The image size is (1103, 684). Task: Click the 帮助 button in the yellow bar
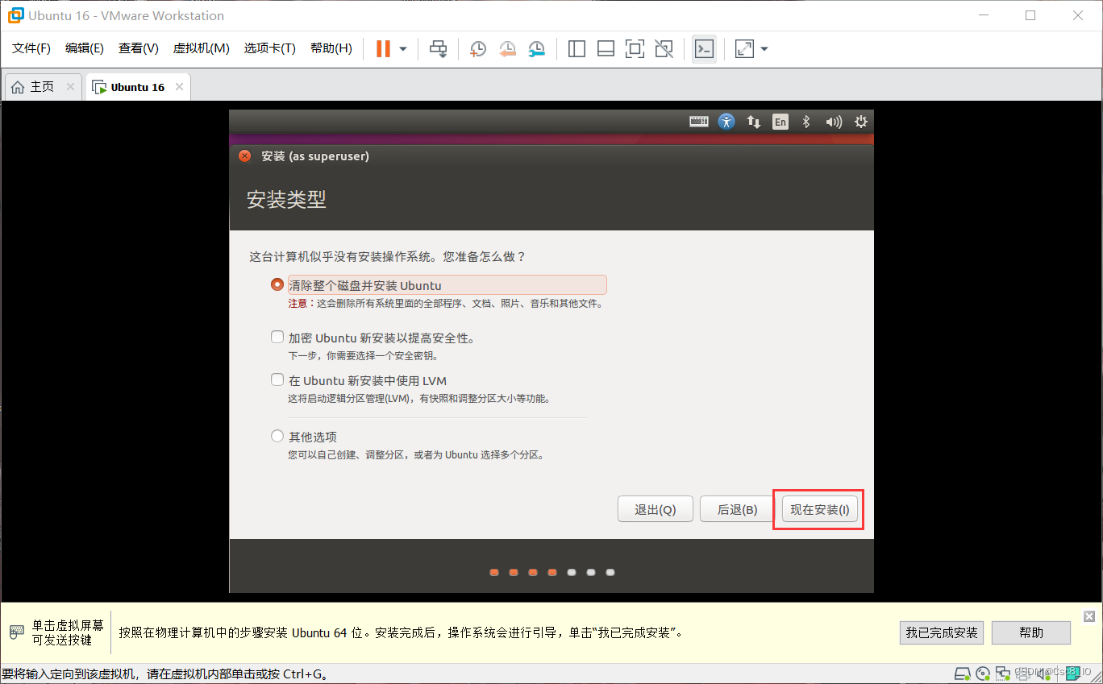click(1031, 632)
